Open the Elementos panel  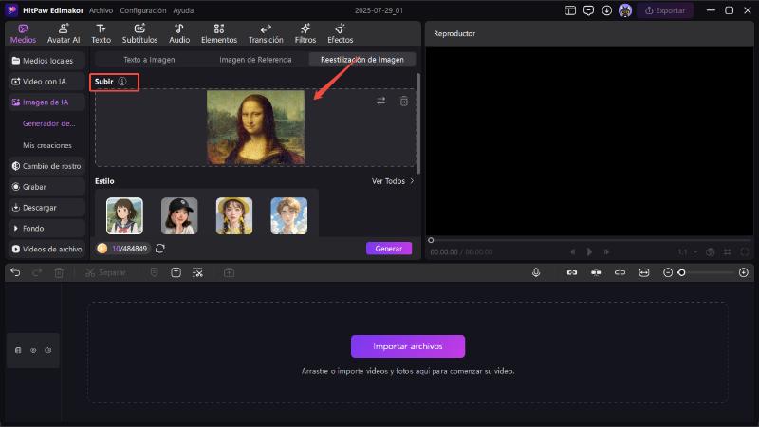coord(219,33)
